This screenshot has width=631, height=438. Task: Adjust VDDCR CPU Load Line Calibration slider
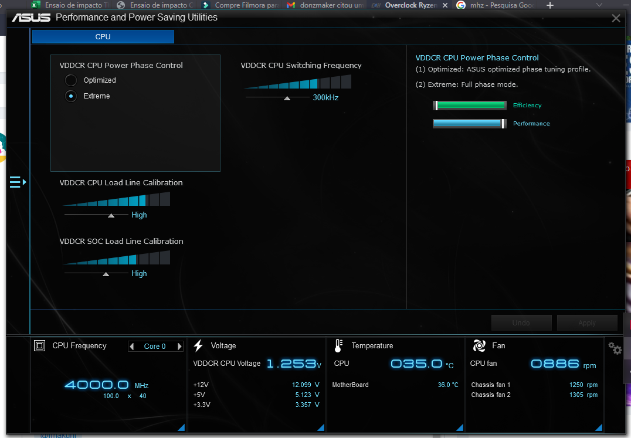coord(111,216)
